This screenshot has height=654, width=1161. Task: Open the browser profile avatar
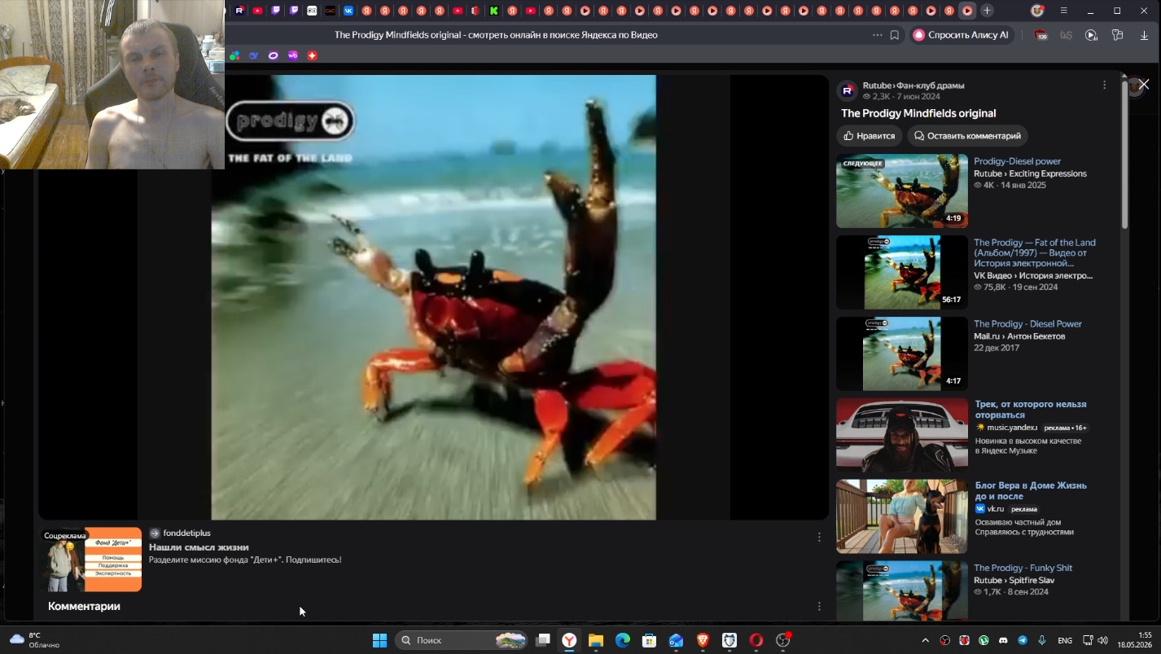click(1037, 11)
